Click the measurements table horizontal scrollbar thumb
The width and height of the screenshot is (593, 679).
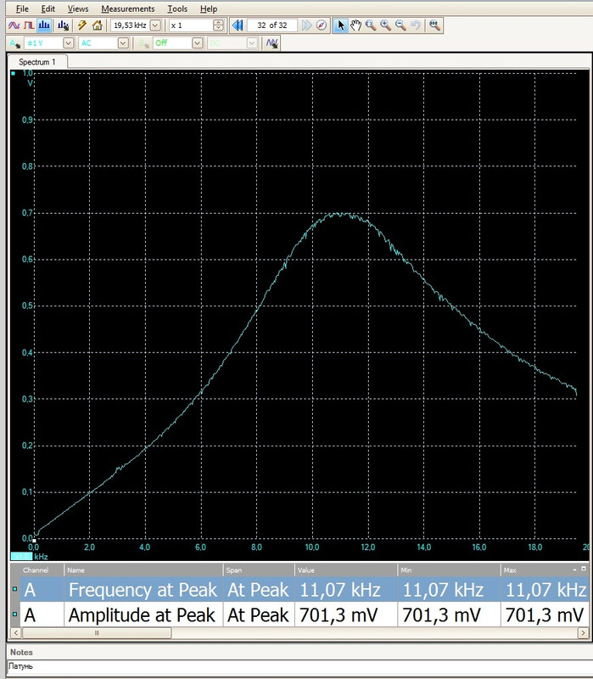click(97, 633)
